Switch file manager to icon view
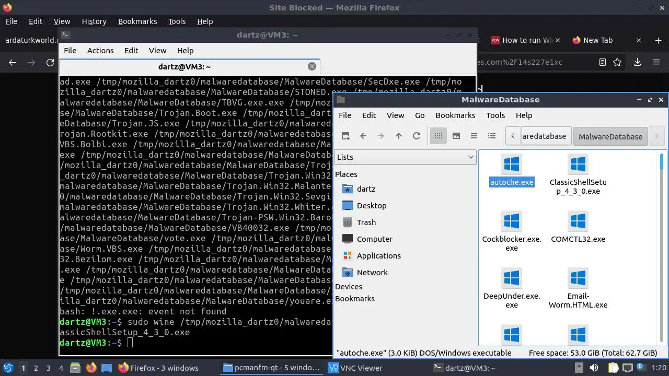 pos(439,136)
